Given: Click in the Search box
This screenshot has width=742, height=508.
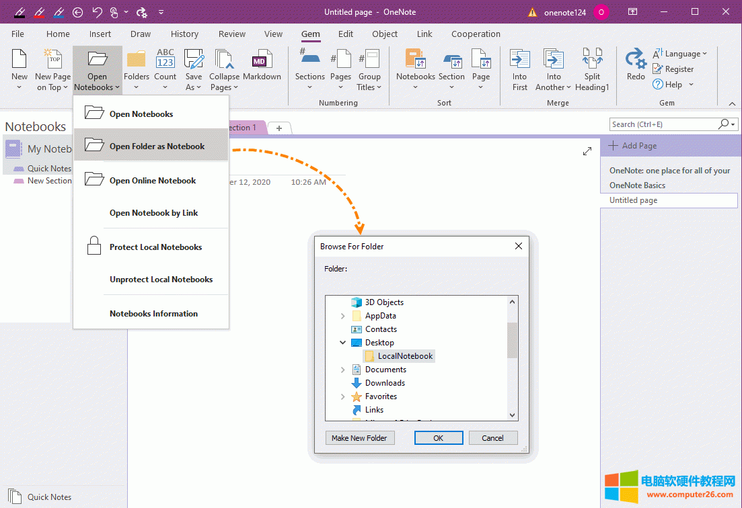Looking at the screenshot, I should pos(663,124).
